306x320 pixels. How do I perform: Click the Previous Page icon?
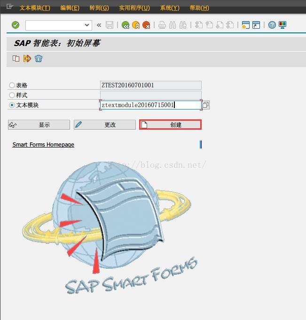(209, 25)
